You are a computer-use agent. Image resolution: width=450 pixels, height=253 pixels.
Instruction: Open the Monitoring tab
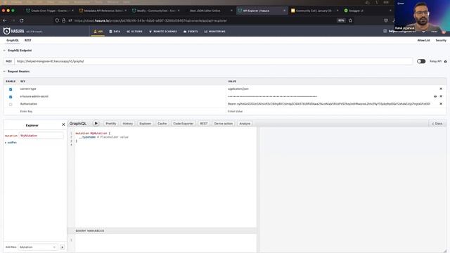pos(215,32)
